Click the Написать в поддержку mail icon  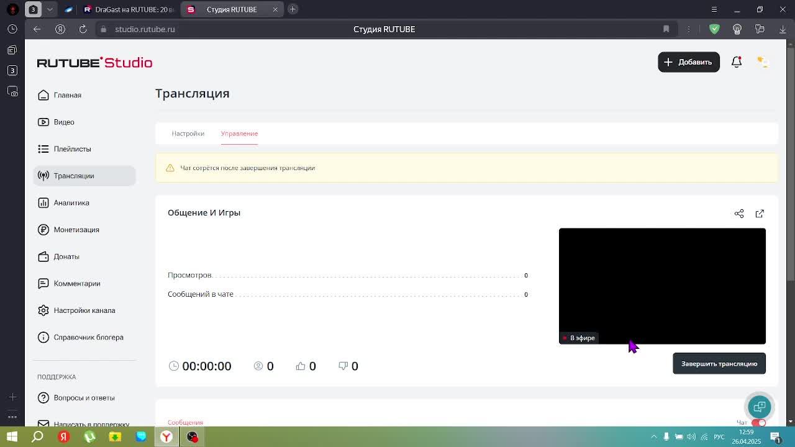tap(43, 424)
